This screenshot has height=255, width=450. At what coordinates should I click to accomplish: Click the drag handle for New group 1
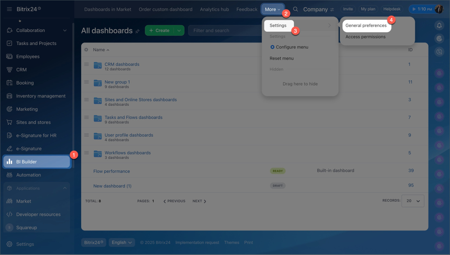coord(86,82)
